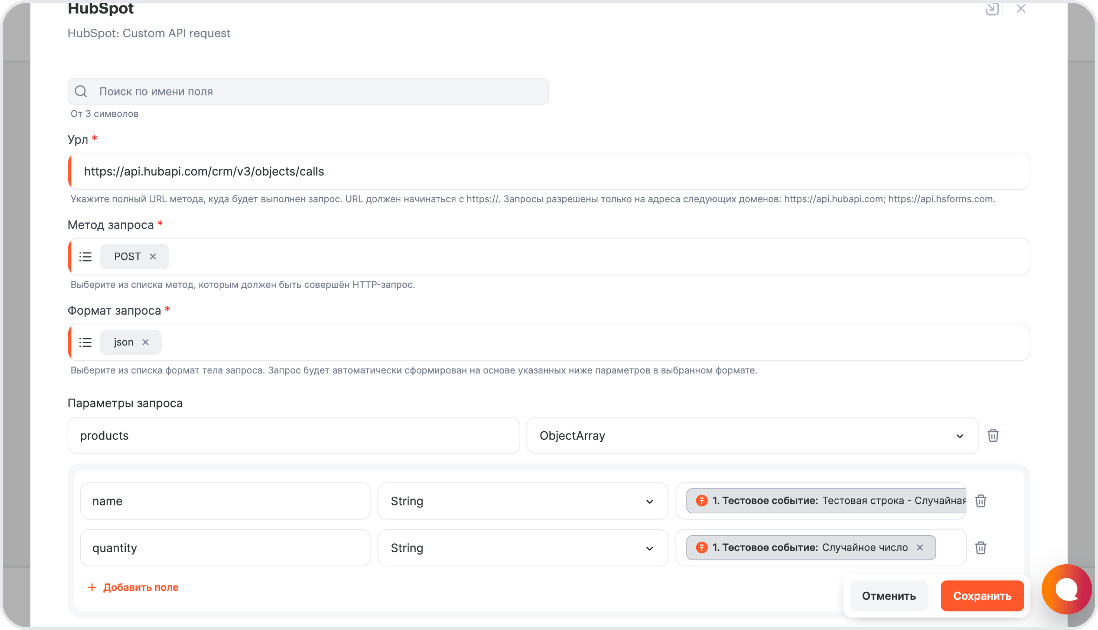
Task: Expand the String dropdown for quantity field
Action: pos(651,548)
